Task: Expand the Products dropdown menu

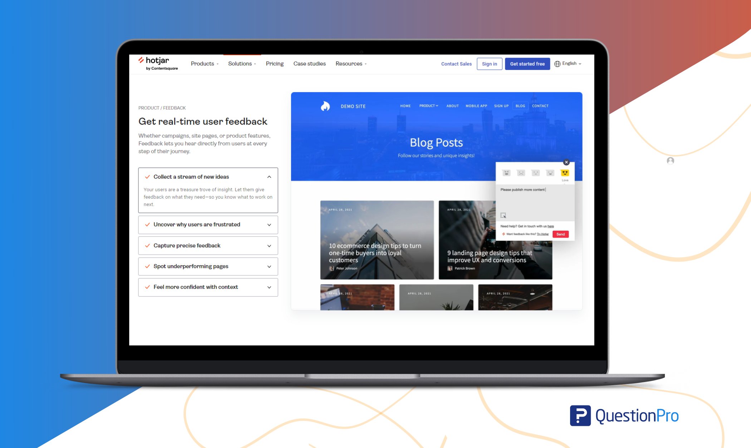Action: (205, 64)
